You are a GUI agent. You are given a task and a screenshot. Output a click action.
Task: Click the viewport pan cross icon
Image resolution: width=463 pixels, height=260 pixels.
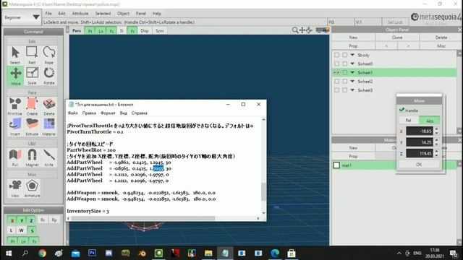point(302,30)
